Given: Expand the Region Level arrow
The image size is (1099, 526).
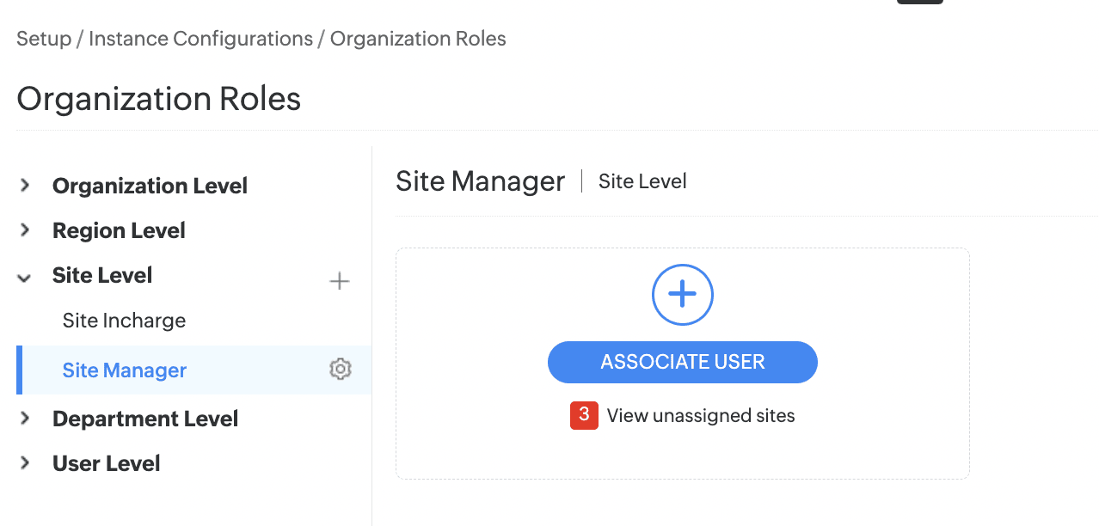Looking at the screenshot, I should [25, 229].
